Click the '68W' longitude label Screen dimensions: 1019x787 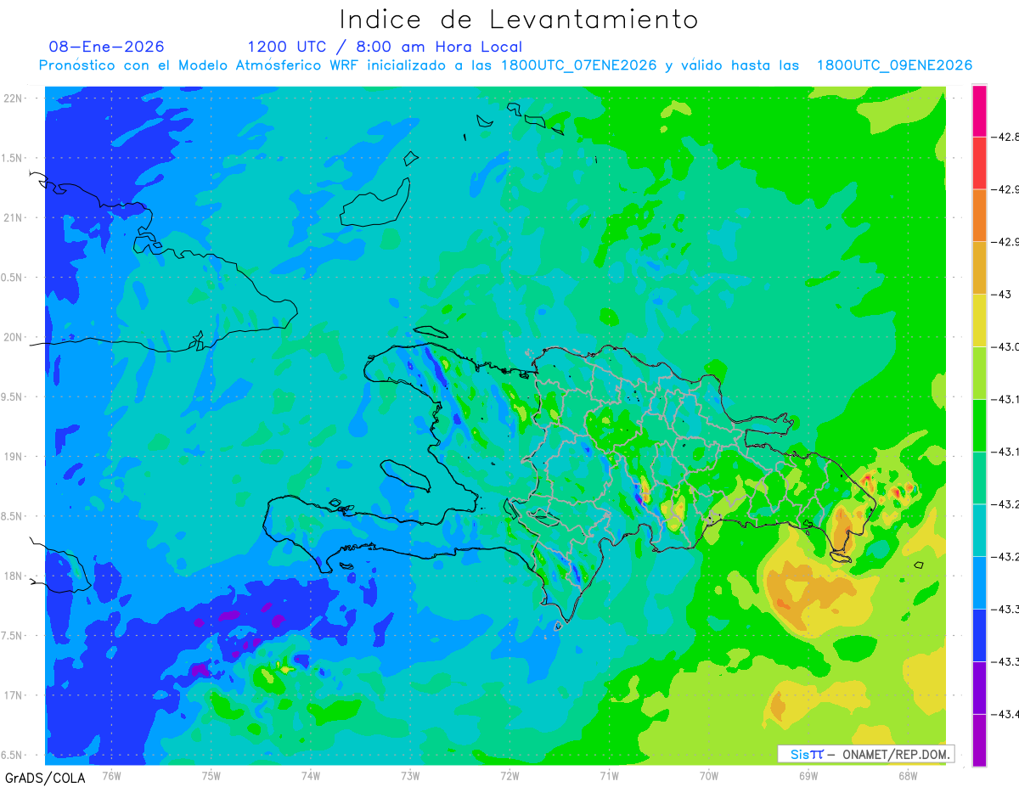(907, 774)
